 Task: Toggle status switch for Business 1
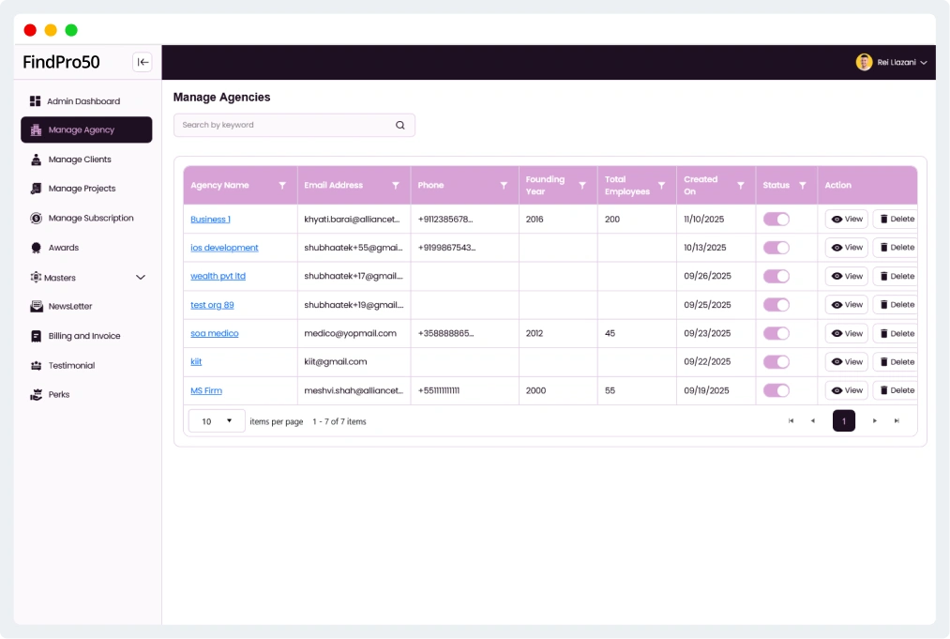[x=777, y=219]
